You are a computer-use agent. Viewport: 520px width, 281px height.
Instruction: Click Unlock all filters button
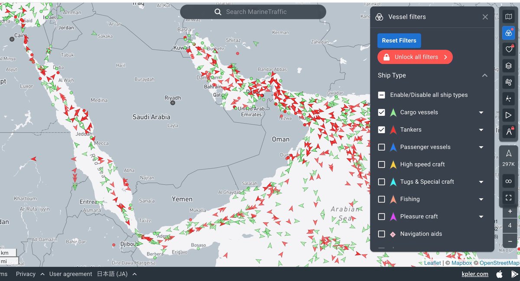[415, 57]
